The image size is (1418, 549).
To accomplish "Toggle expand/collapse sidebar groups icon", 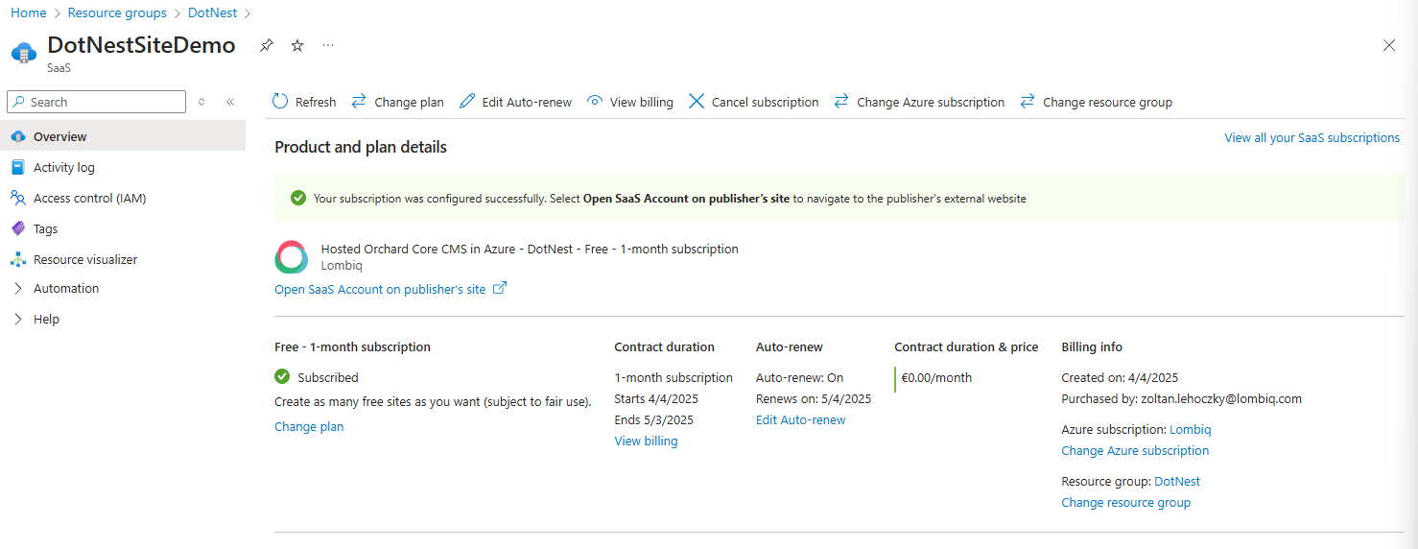I will (x=201, y=102).
